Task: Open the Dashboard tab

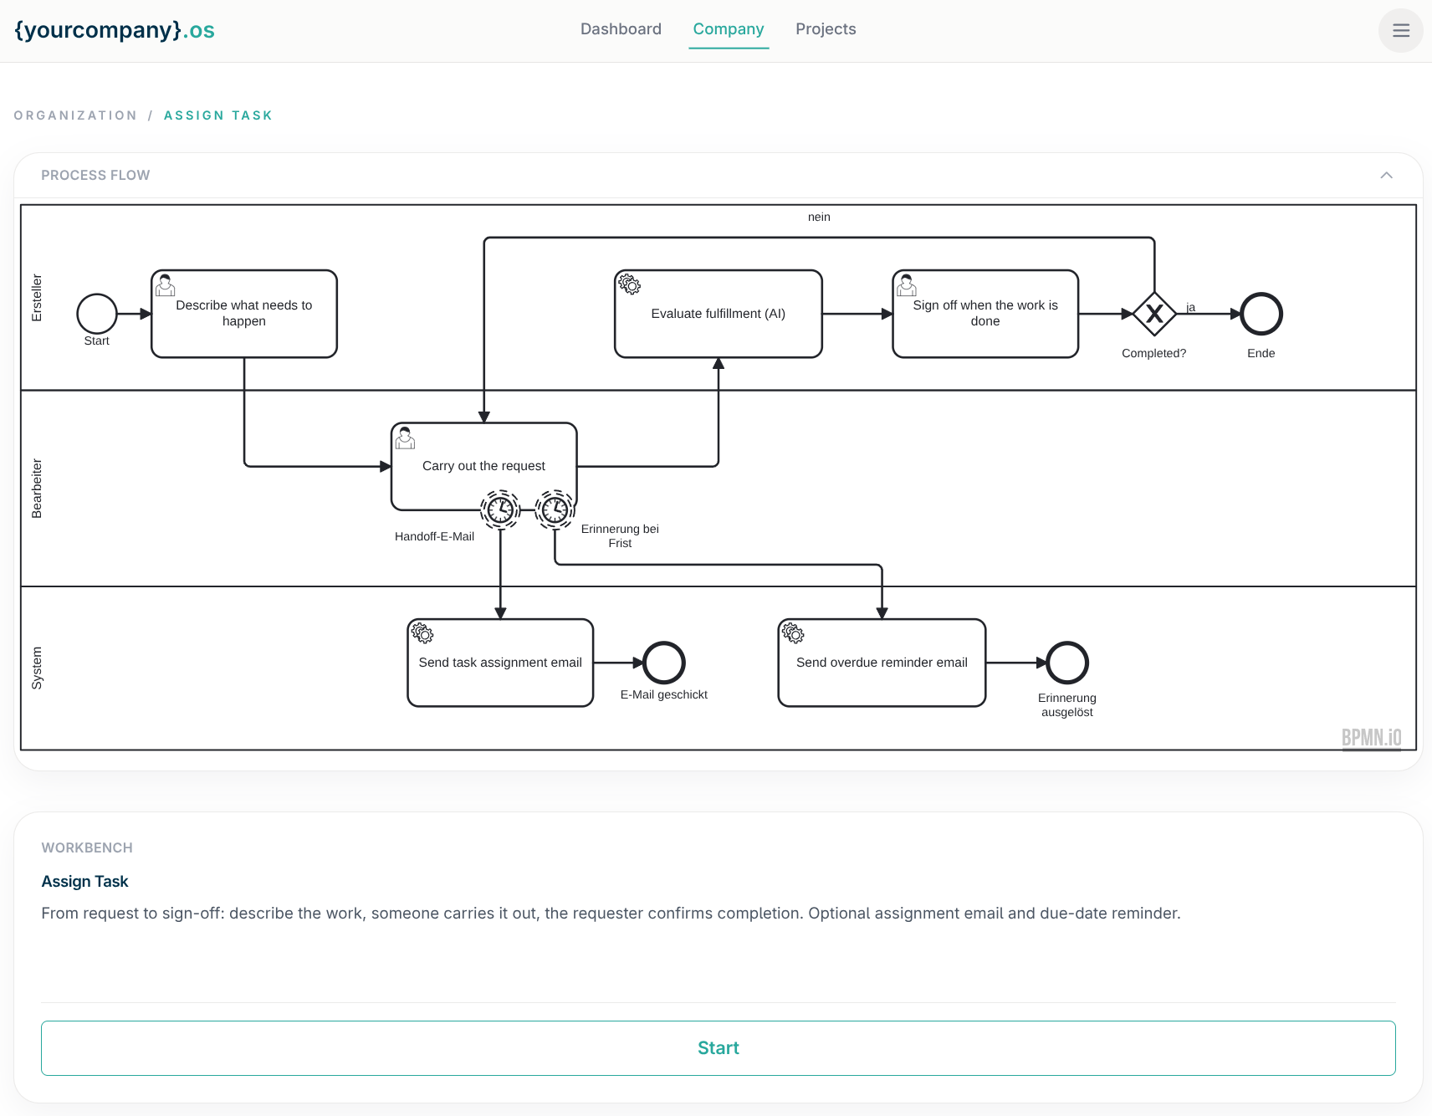Action: click(621, 29)
